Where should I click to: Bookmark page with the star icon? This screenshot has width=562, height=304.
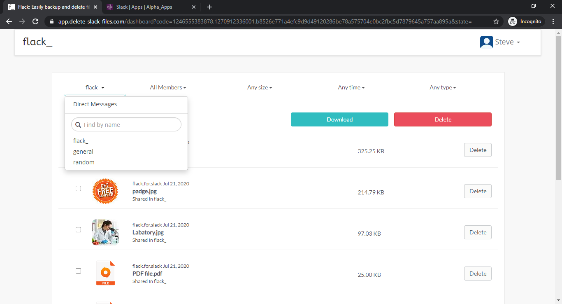(x=496, y=21)
